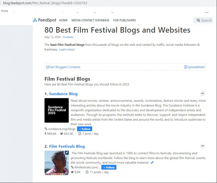This screenshot has height=183, width=217.
Task: Click the Sundance Film Festival 2023 thumbnail
Action: (57, 110)
